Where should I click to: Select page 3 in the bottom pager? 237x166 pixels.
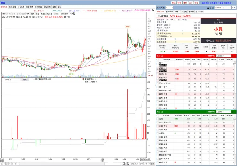(x=7, y=164)
